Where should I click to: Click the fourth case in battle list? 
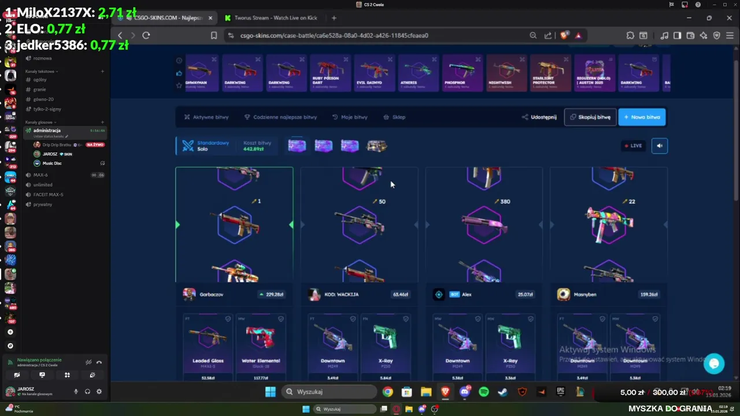coord(376,146)
